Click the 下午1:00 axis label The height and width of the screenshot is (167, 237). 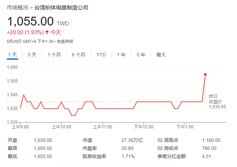pyautogui.click(x=185, y=127)
